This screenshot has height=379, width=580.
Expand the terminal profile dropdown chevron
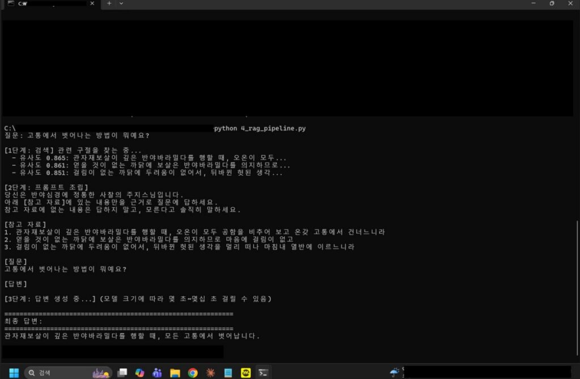tap(121, 3)
